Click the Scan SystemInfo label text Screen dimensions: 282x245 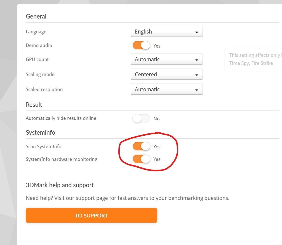coord(43,146)
